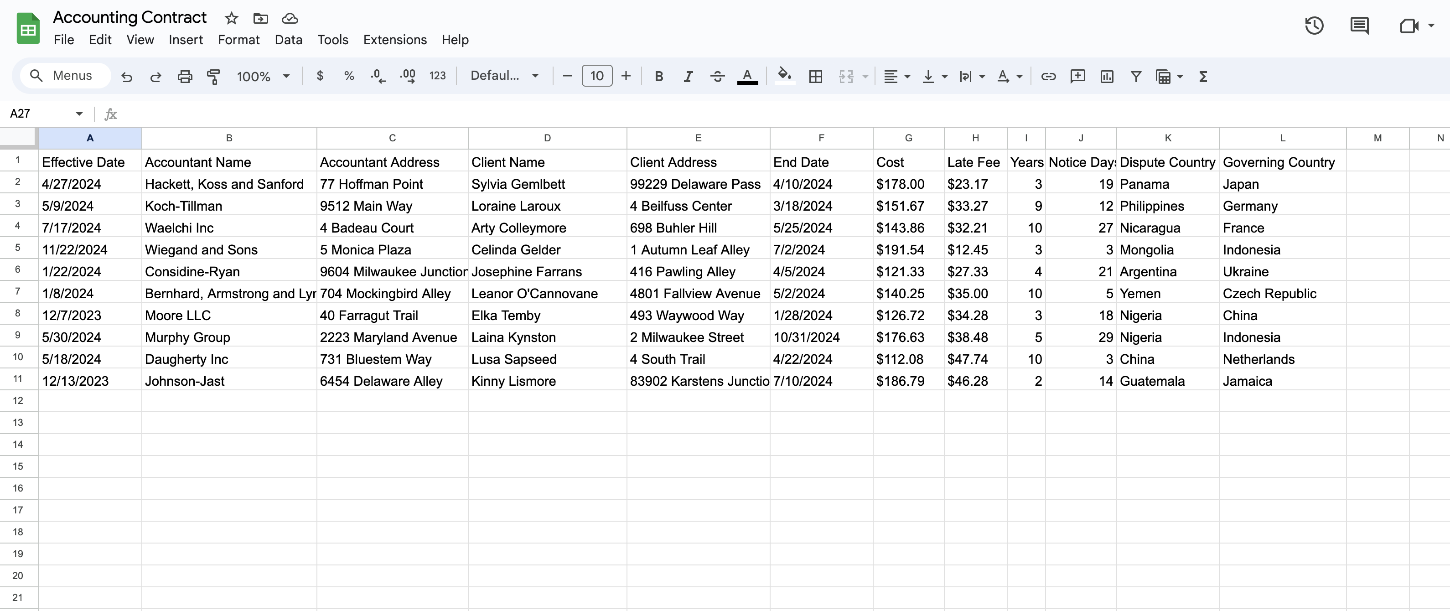
Task: Click the Move to folder icon
Action: [x=260, y=18]
